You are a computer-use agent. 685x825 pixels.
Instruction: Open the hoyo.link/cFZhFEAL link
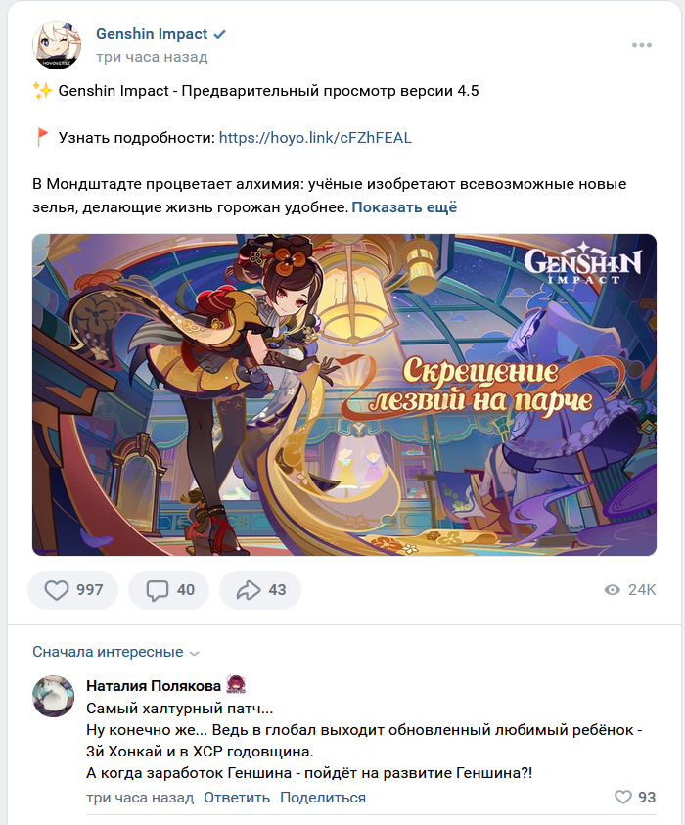tap(315, 138)
